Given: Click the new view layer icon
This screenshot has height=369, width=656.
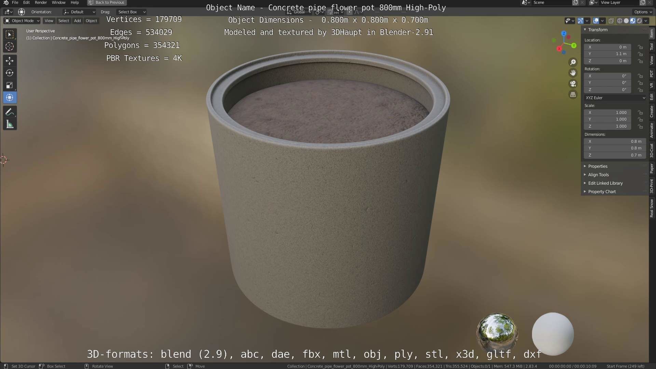Looking at the screenshot, I should (x=642, y=2).
